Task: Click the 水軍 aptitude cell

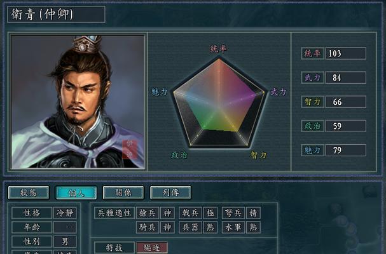Action: tap(233, 227)
